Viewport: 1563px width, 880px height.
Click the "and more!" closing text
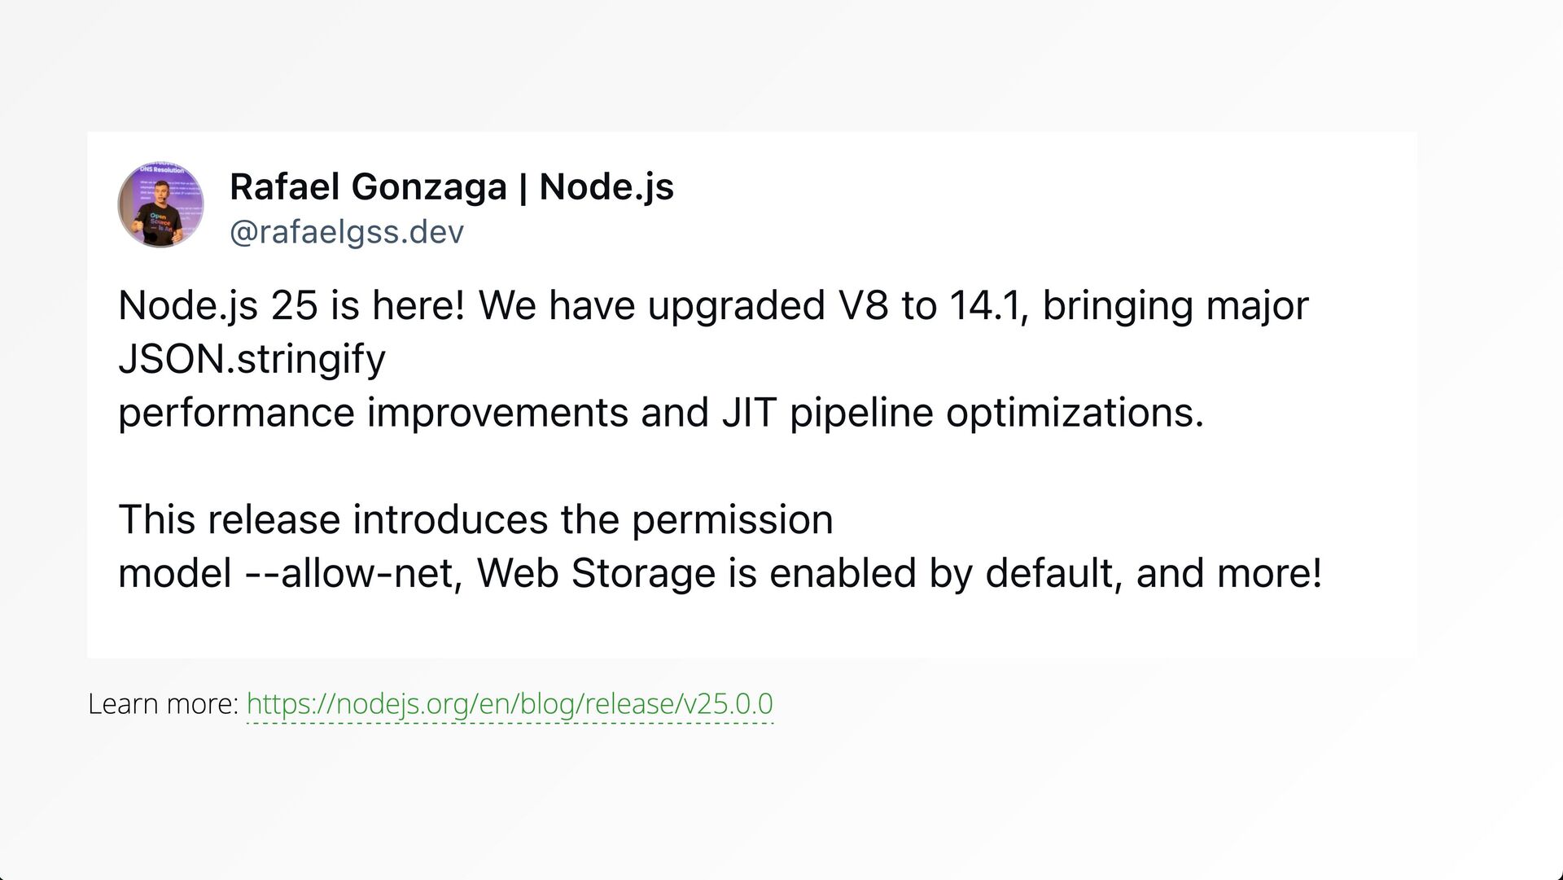[1229, 573]
